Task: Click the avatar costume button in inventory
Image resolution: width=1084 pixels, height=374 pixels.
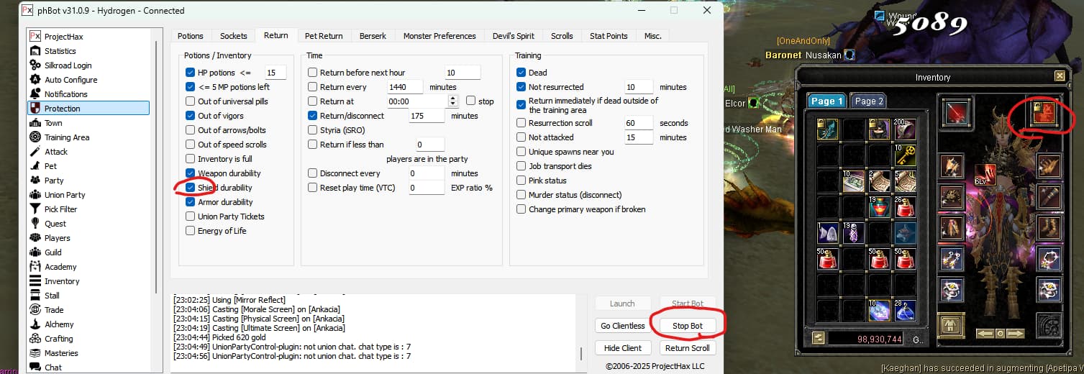Action: pyautogui.click(x=952, y=326)
